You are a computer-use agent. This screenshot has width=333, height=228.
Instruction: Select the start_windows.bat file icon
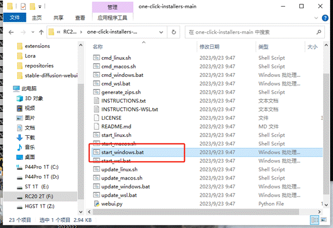96,152
